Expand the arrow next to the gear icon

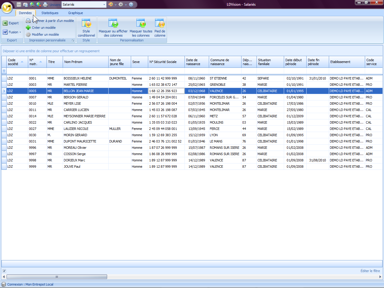(x=126, y=5)
